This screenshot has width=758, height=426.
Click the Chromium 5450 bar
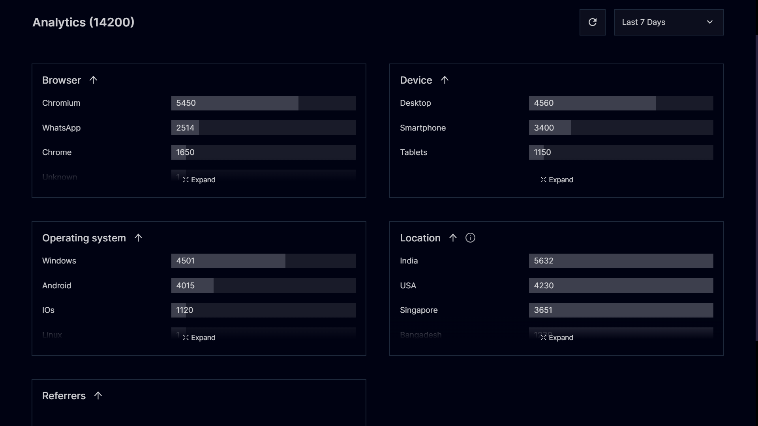[x=263, y=103]
